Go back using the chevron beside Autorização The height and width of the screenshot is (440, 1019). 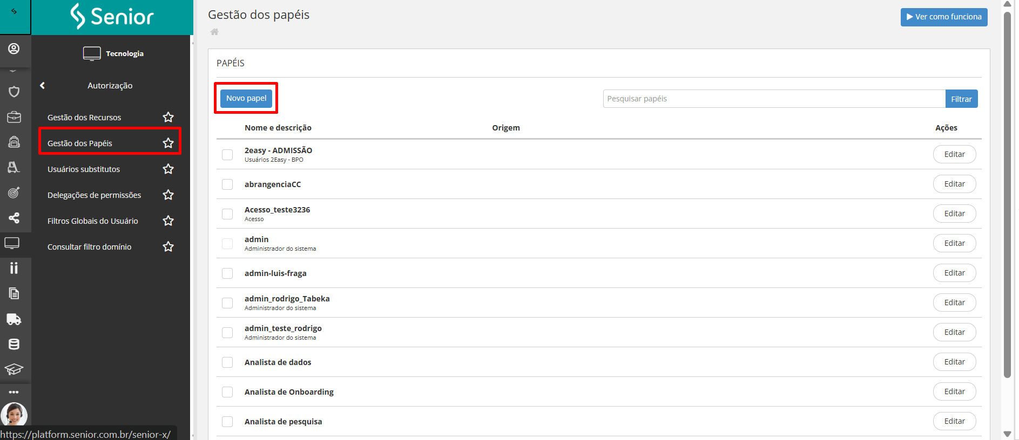[x=42, y=85]
